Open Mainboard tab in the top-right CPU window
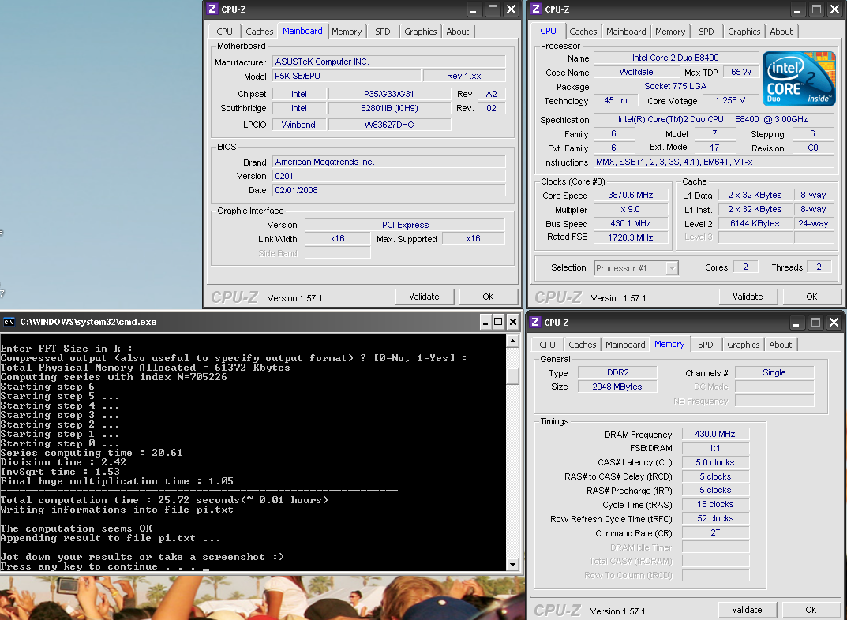847x620 pixels. pyautogui.click(x=625, y=32)
